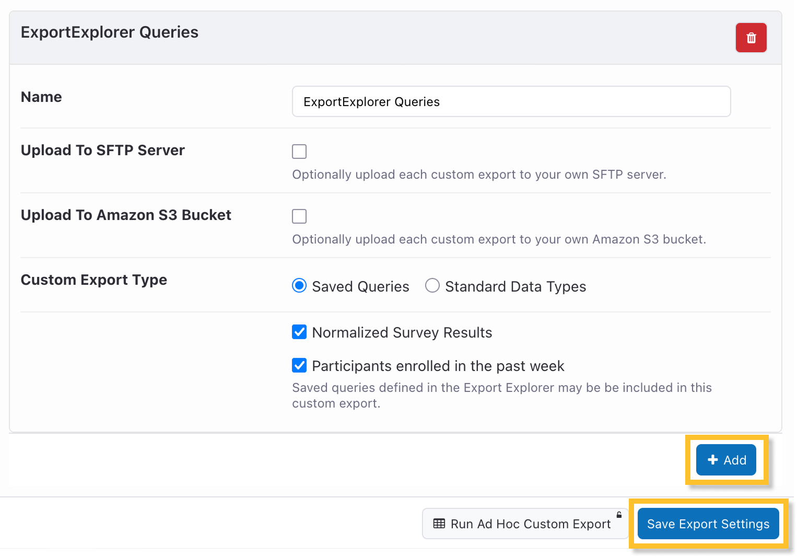This screenshot has height=557, width=797.
Task: Uncheck the Normalized Survey Results checkbox
Action: coord(299,332)
